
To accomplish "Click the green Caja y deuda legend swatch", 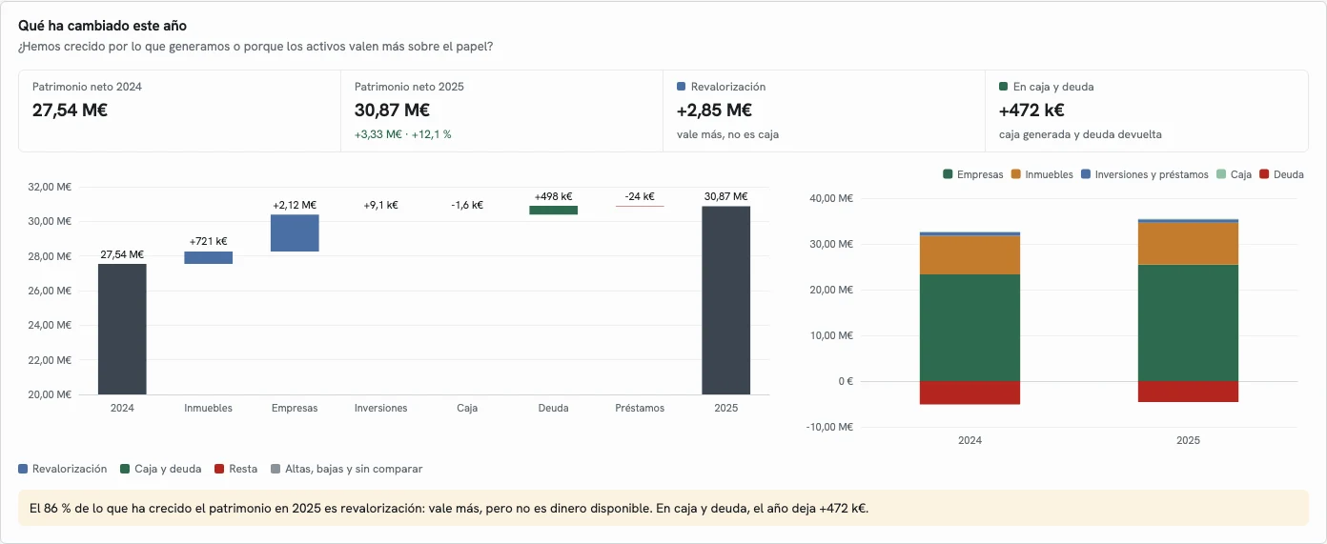I will pos(125,469).
